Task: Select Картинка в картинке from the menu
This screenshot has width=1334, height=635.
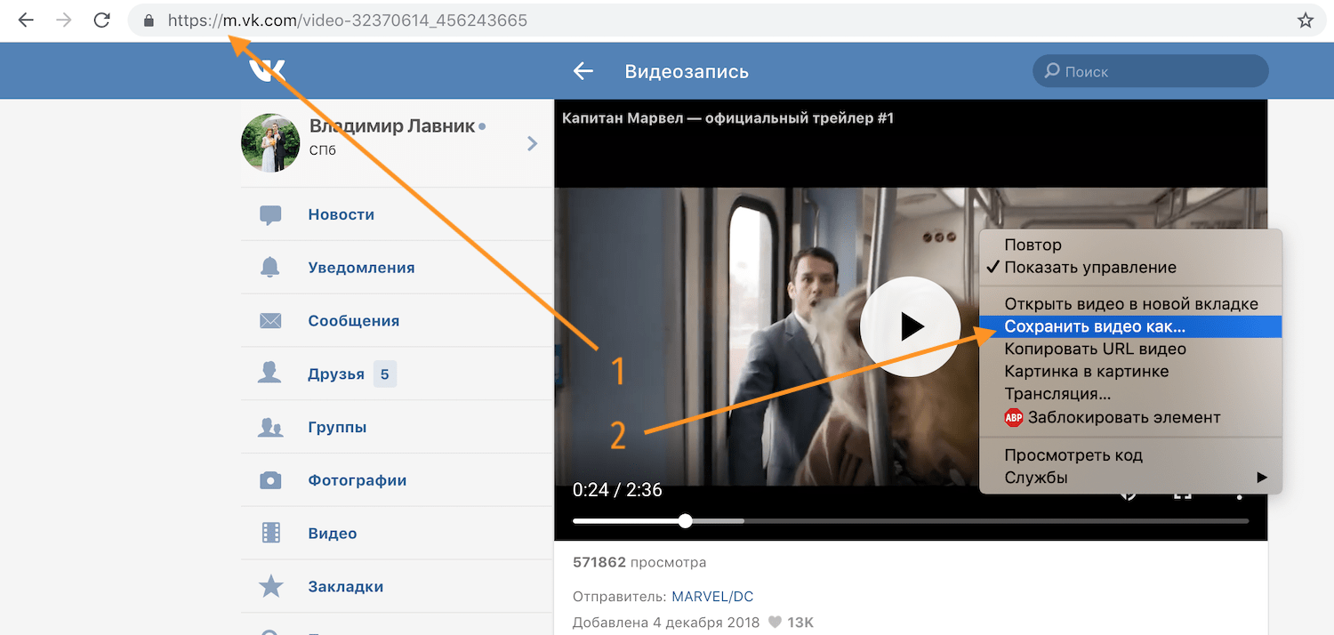Action: 1130,371
